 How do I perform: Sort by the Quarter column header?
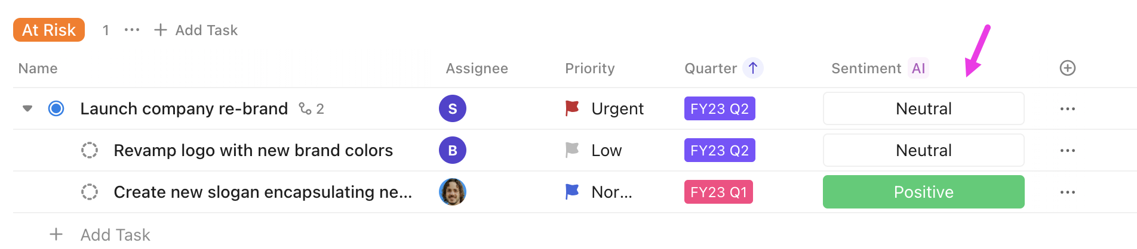(711, 69)
